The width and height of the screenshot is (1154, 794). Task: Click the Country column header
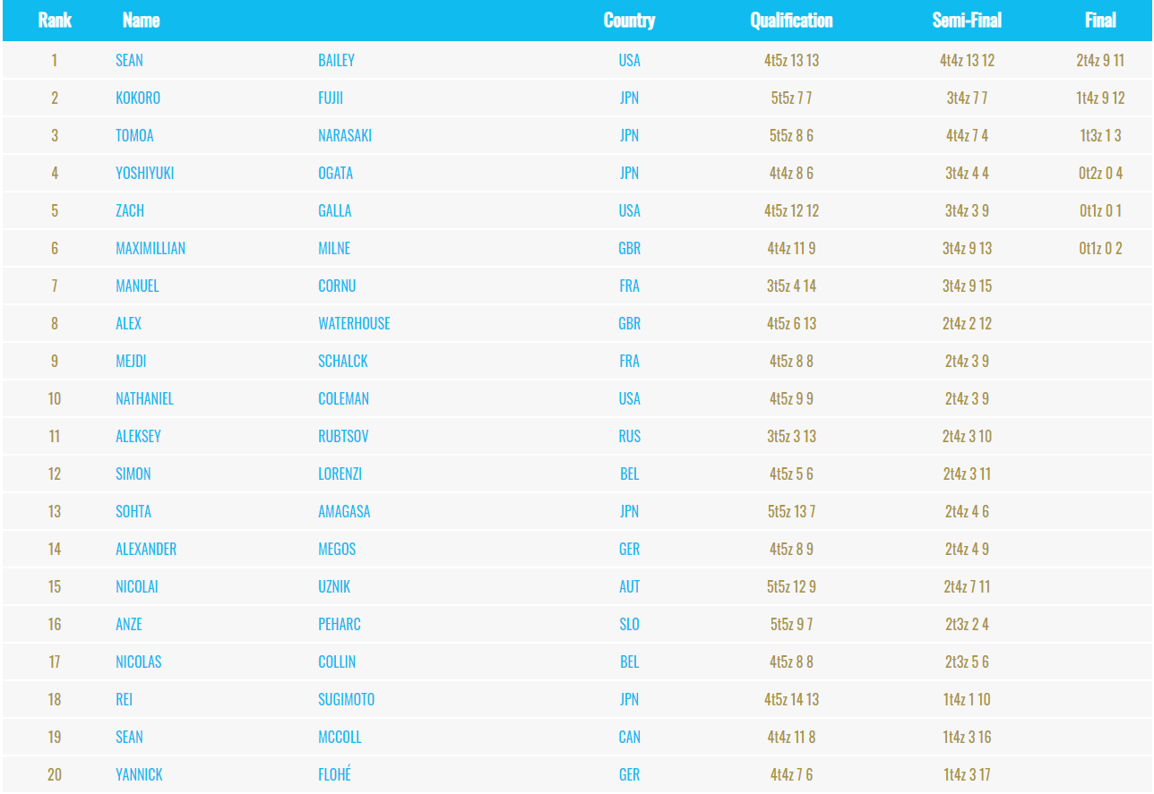click(629, 20)
